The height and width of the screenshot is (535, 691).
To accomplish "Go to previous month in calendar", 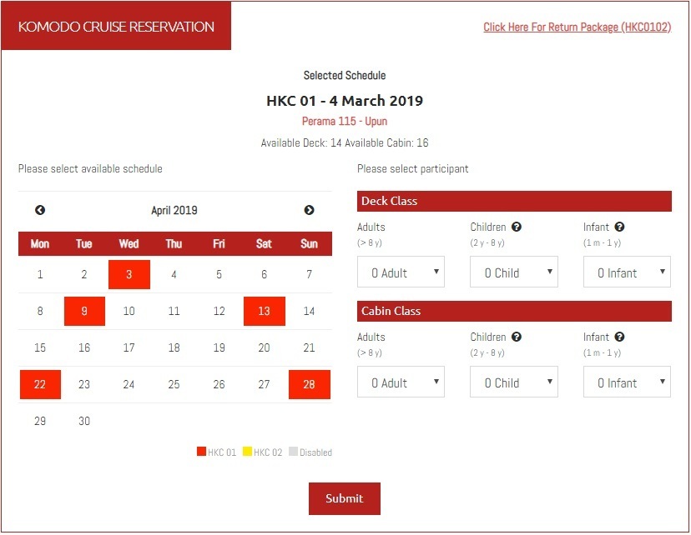I will tap(40, 210).
